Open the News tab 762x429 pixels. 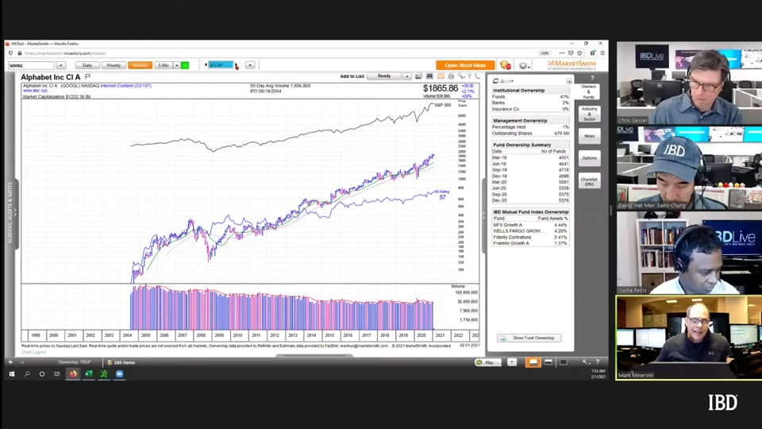[589, 136]
